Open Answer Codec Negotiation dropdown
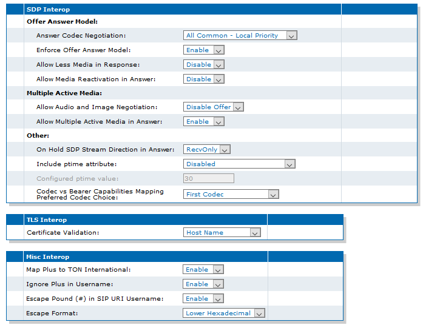 pos(240,35)
